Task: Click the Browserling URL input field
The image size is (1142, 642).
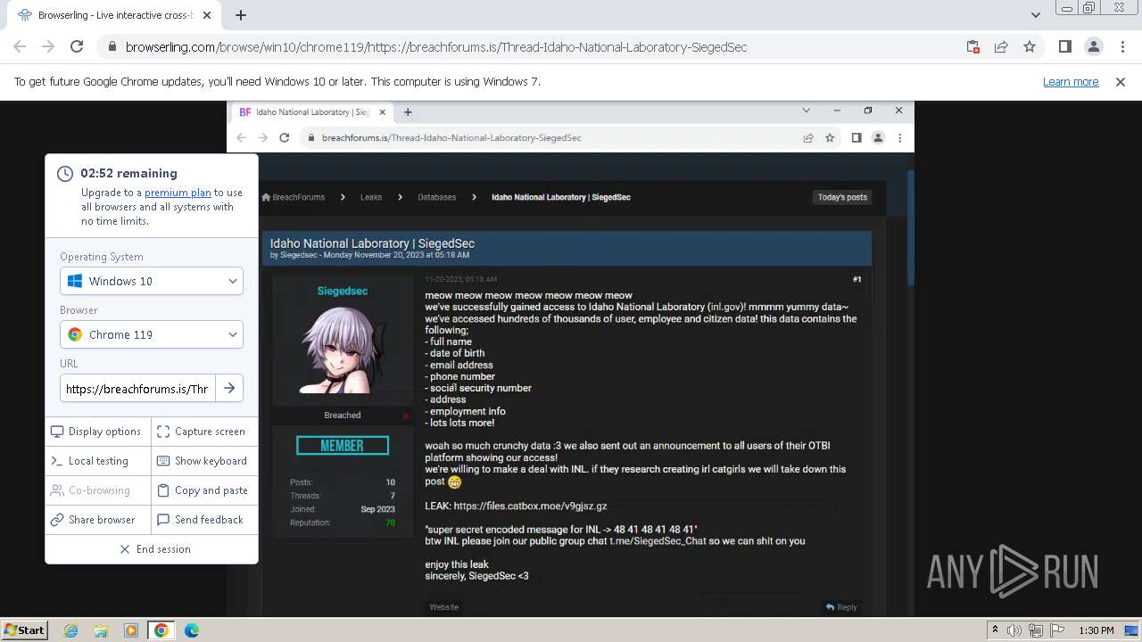Action: click(137, 389)
